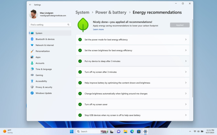The image size is (217, 135).
Task: Navigate to Power & battery breadcrumb
Action: (x=111, y=12)
